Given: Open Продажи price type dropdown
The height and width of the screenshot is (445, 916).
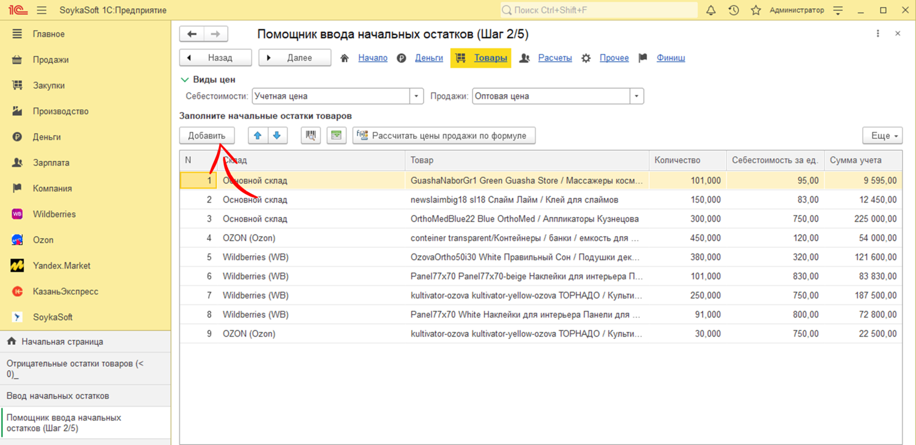Looking at the screenshot, I should tap(637, 96).
